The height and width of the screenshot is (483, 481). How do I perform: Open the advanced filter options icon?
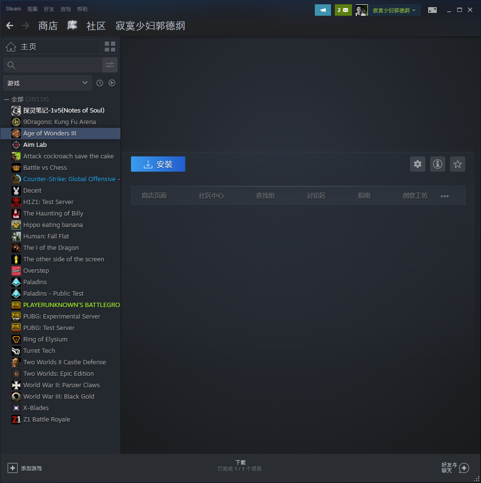110,65
